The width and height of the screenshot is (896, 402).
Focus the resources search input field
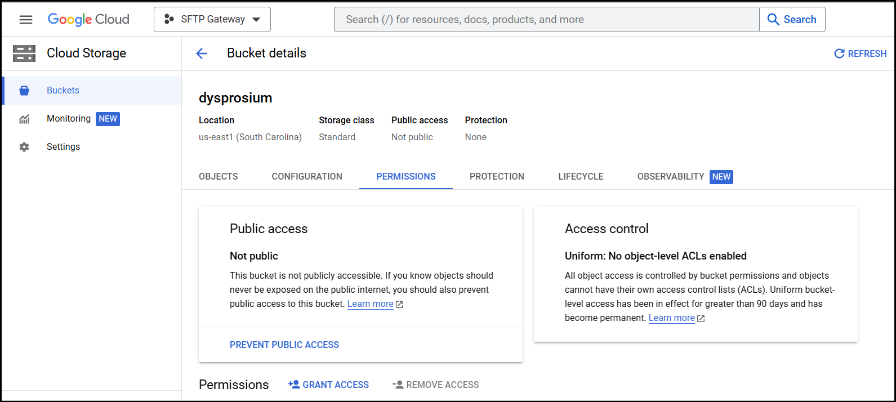(546, 20)
